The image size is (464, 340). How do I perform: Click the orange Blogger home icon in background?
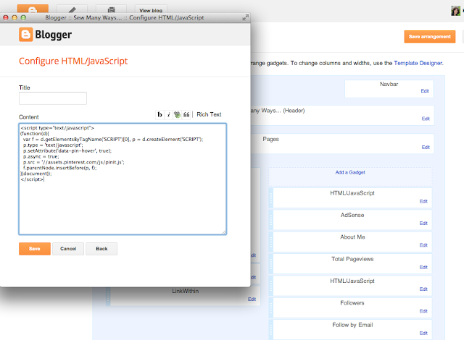pyautogui.click(x=33, y=9)
